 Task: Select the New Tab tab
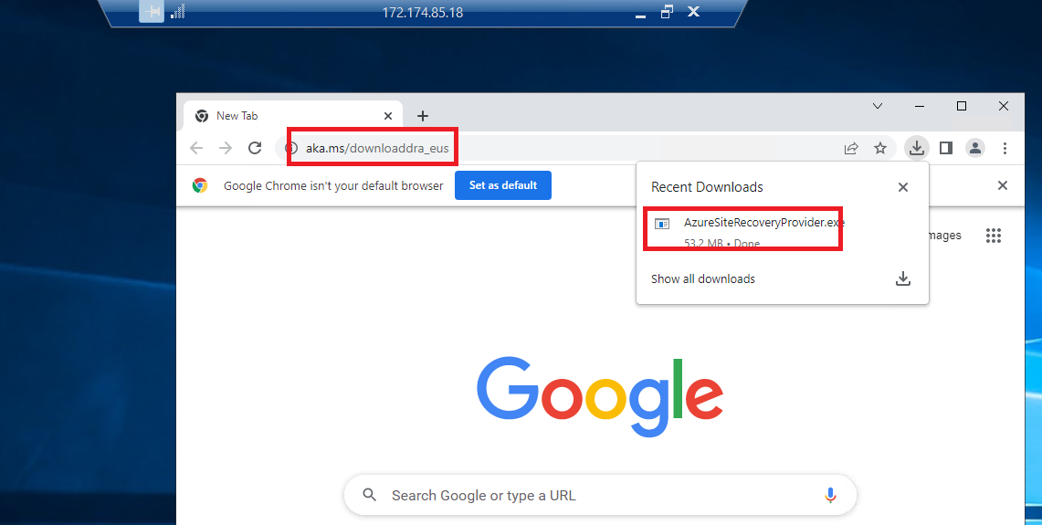(x=292, y=116)
